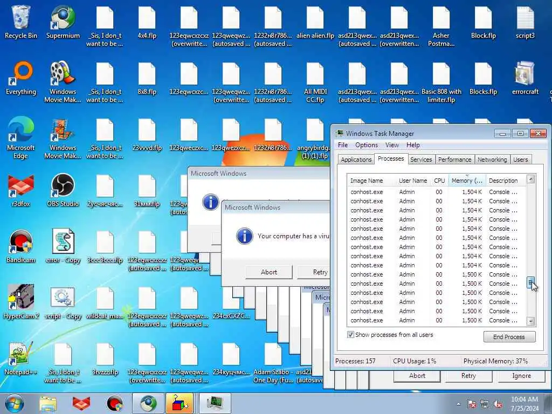552x414 pixels.
Task: Select the OBS Studio desktop icon
Action: (x=63, y=190)
